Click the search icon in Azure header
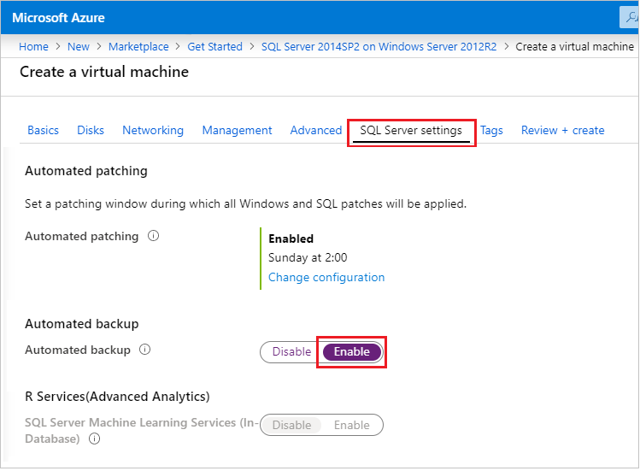 pyautogui.click(x=631, y=18)
